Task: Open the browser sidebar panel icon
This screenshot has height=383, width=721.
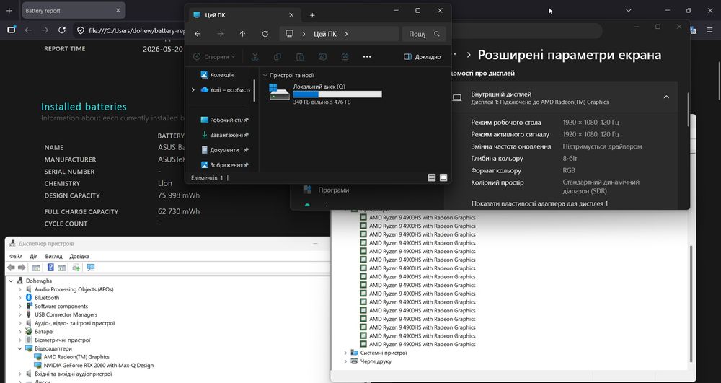Action: 12,30
